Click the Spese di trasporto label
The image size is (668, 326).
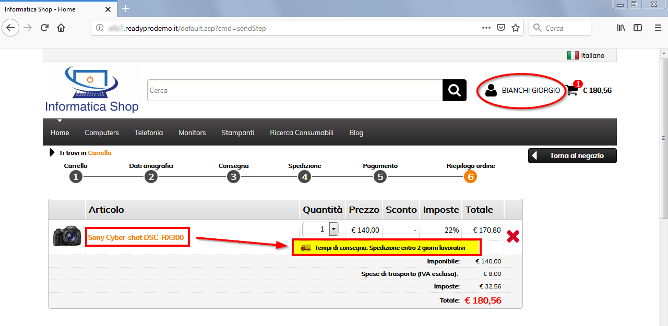pyautogui.click(x=410, y=273)
